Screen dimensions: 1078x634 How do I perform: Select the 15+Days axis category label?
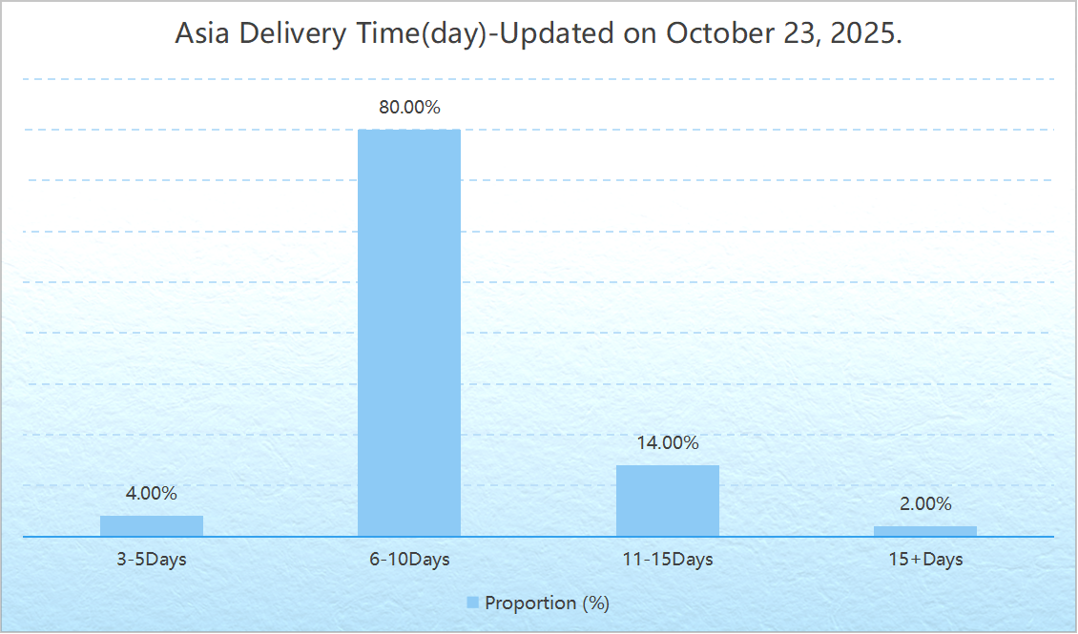924,560
